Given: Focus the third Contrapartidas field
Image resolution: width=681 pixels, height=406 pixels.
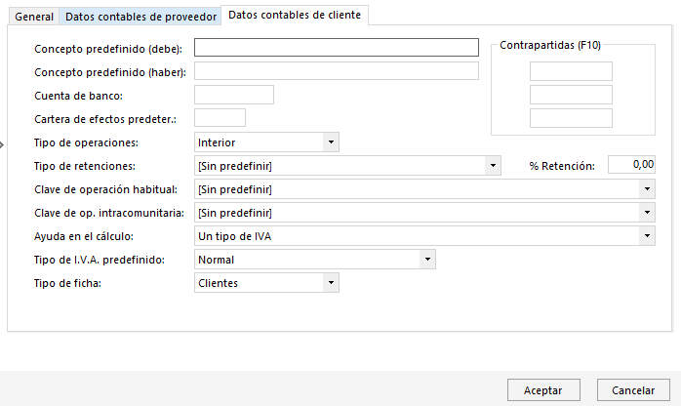Looking at the screenshot, I should coord(571,118).
